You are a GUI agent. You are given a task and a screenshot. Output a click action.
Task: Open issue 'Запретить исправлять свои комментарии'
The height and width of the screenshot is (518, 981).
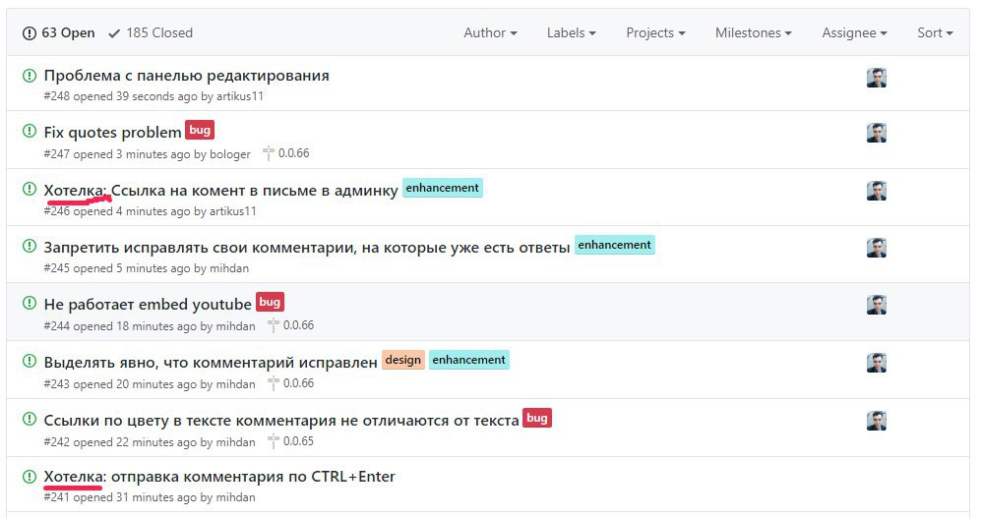tap(307, 248)
